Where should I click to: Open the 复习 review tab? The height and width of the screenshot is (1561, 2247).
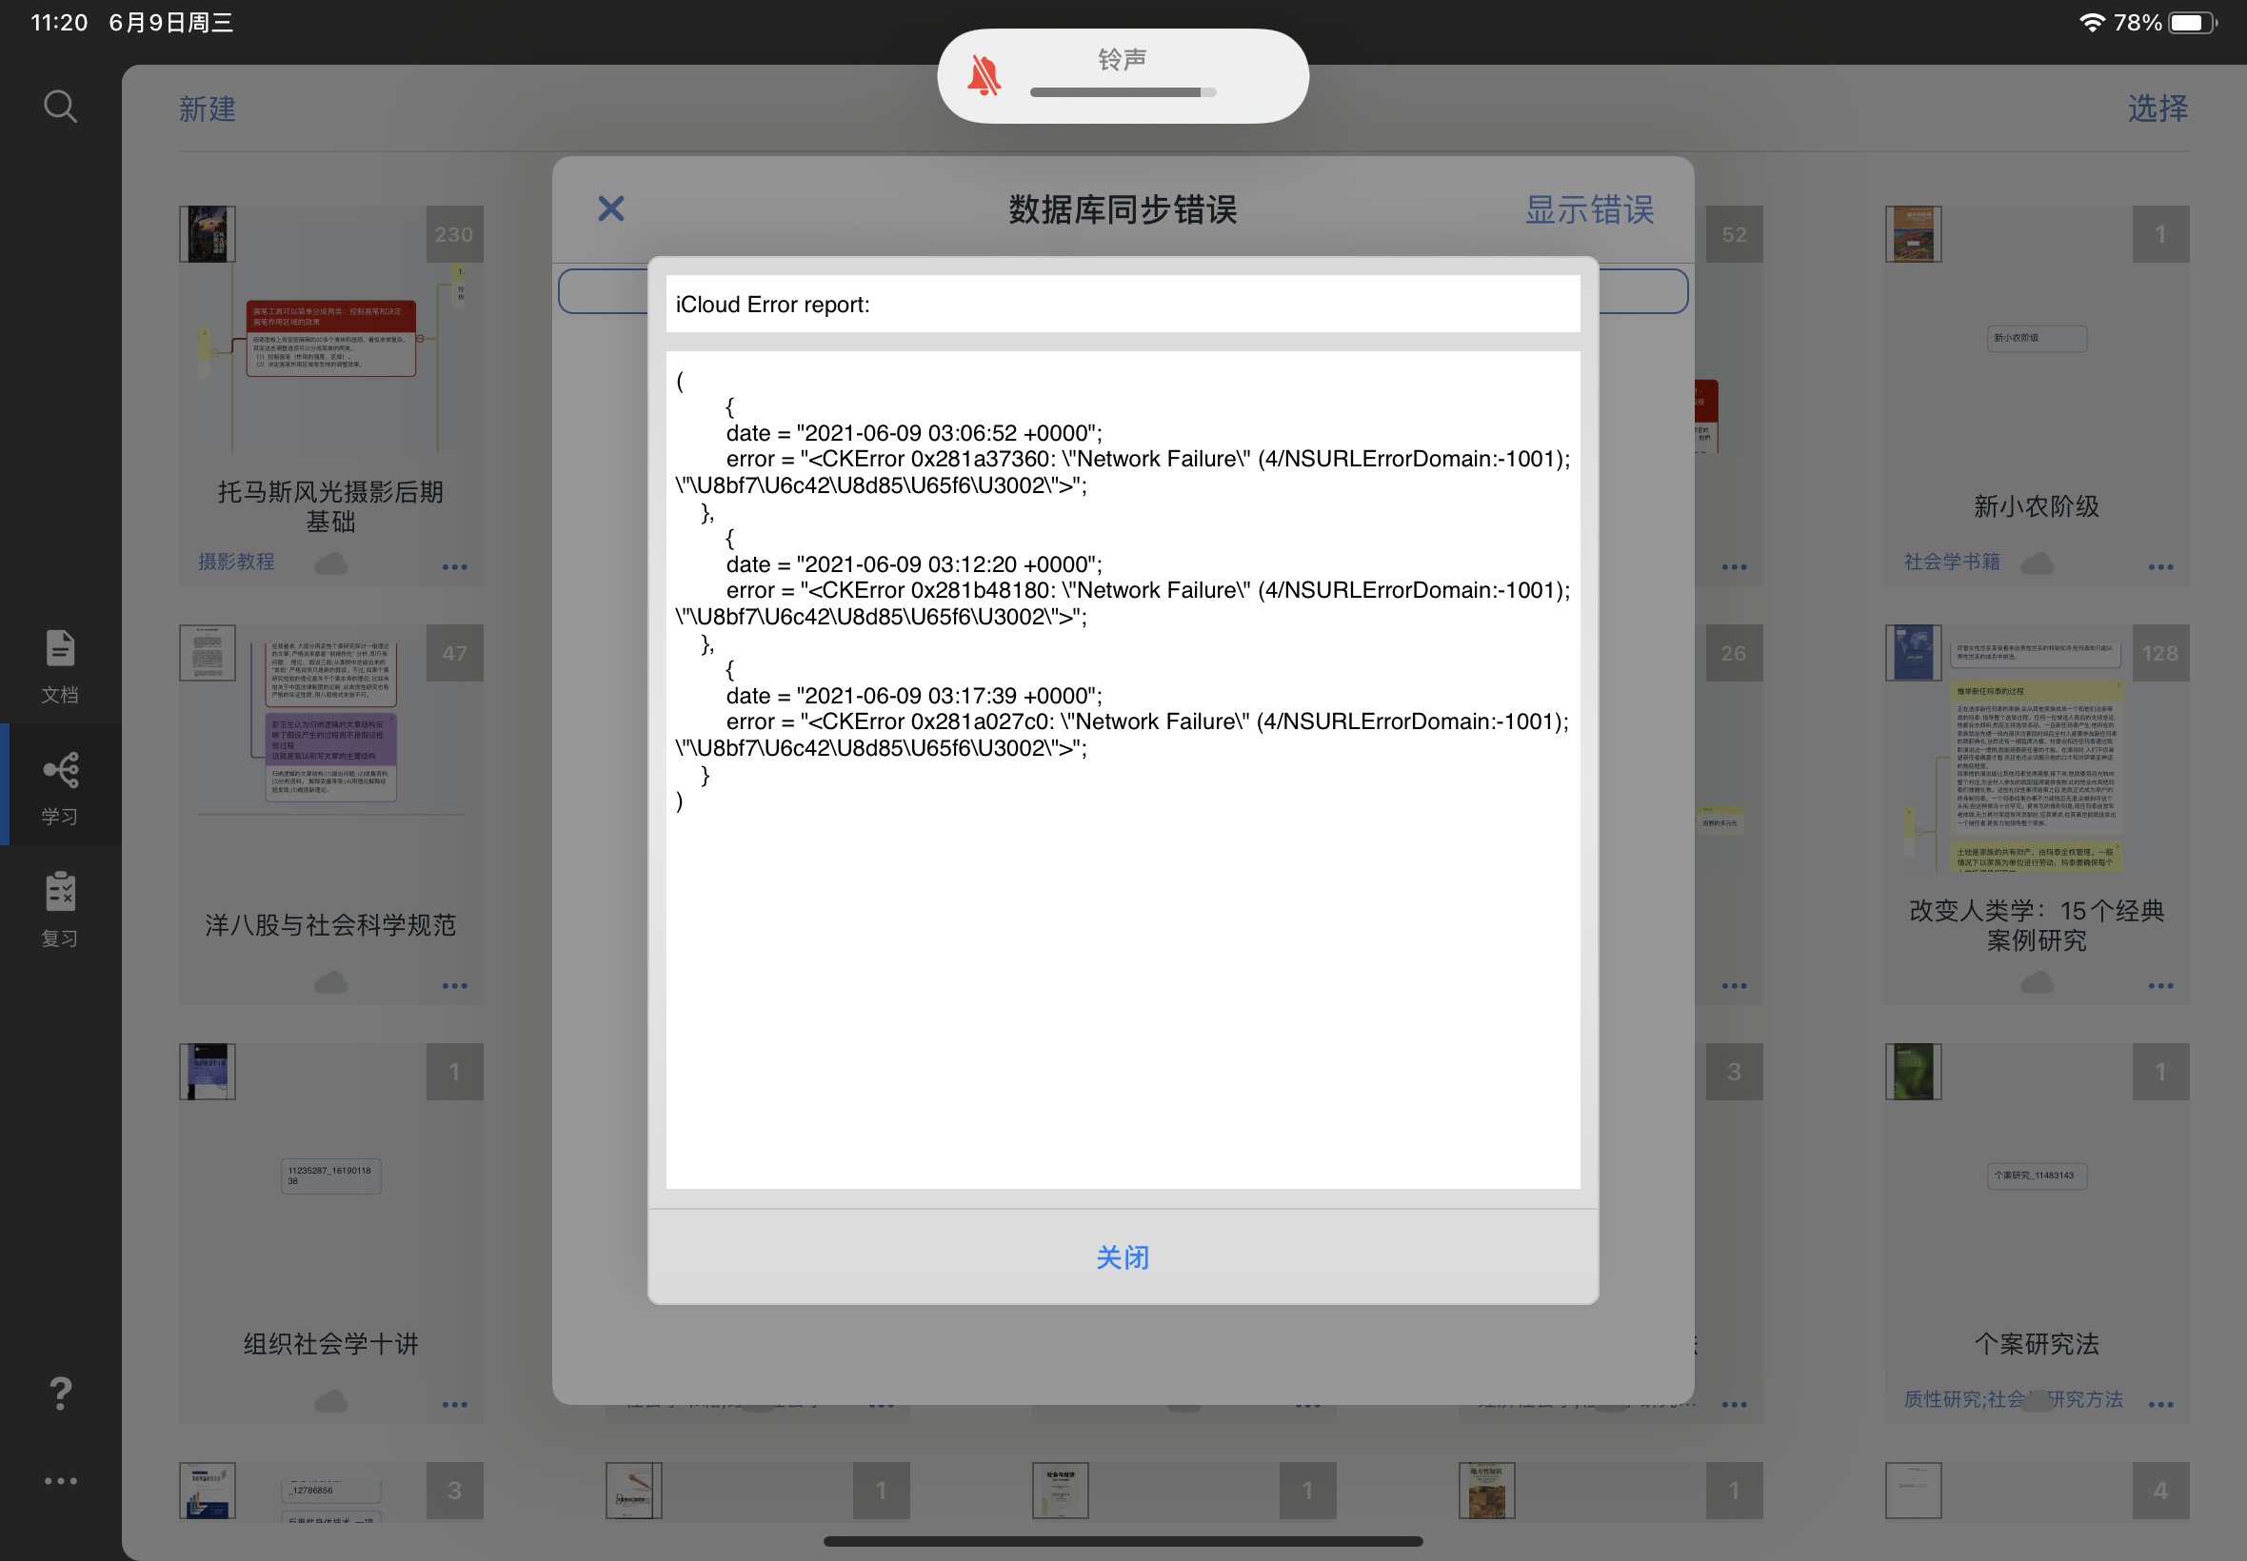pyautogui.click(x=60, y=909)
